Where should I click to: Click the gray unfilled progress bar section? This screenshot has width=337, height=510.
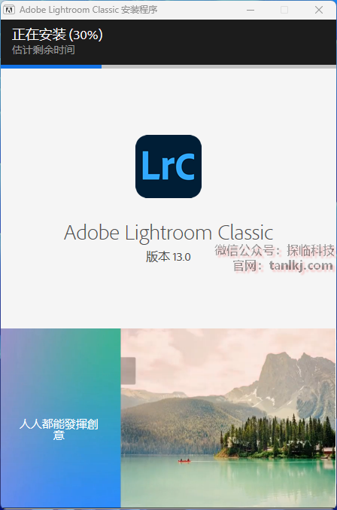click(219, 67)
